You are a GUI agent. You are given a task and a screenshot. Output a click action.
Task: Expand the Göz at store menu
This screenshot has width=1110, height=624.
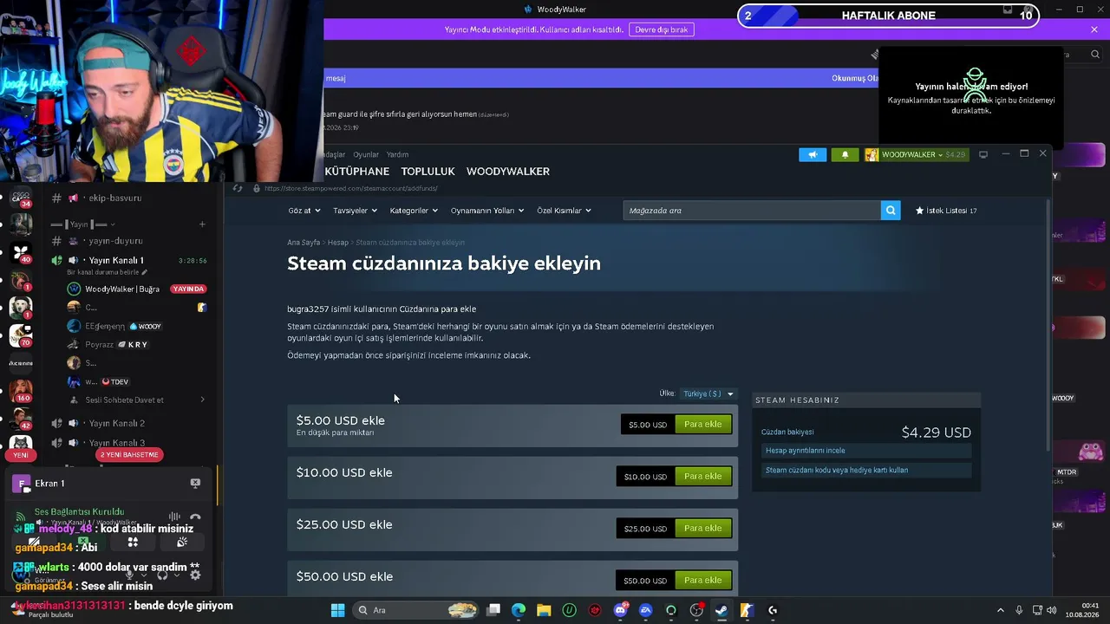point(304,211)
